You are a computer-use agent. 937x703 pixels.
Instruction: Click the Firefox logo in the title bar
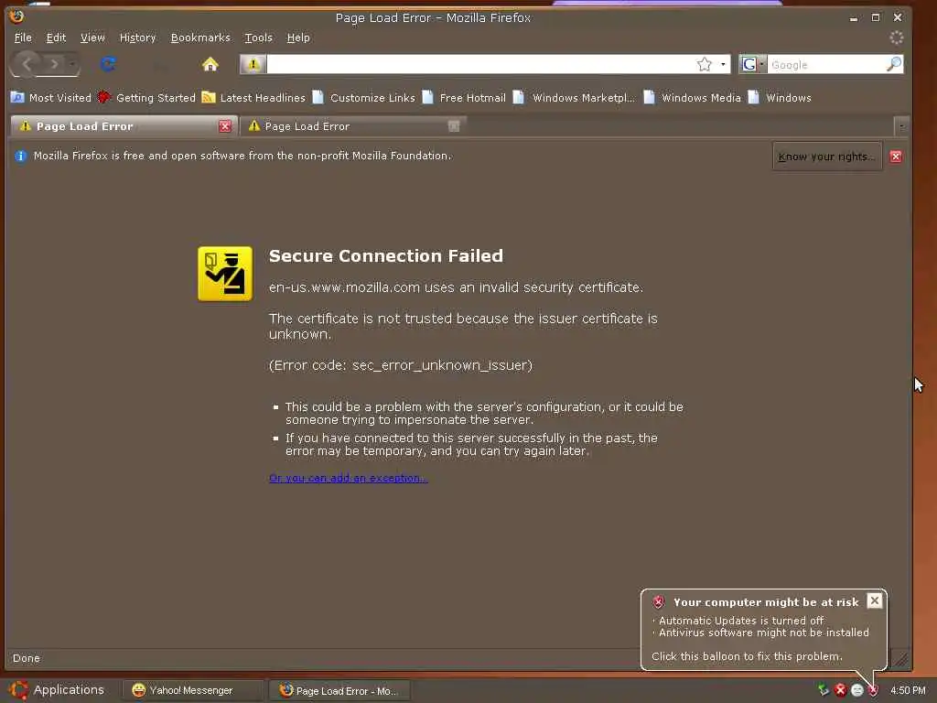click(x=16, y=16)
